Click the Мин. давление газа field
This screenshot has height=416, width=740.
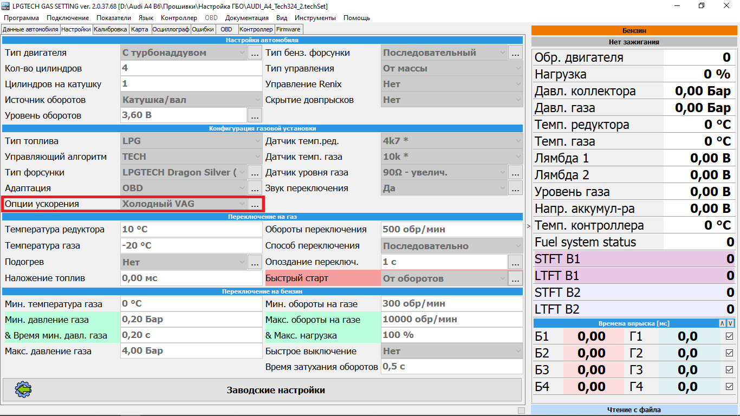(x=191, y=320)
